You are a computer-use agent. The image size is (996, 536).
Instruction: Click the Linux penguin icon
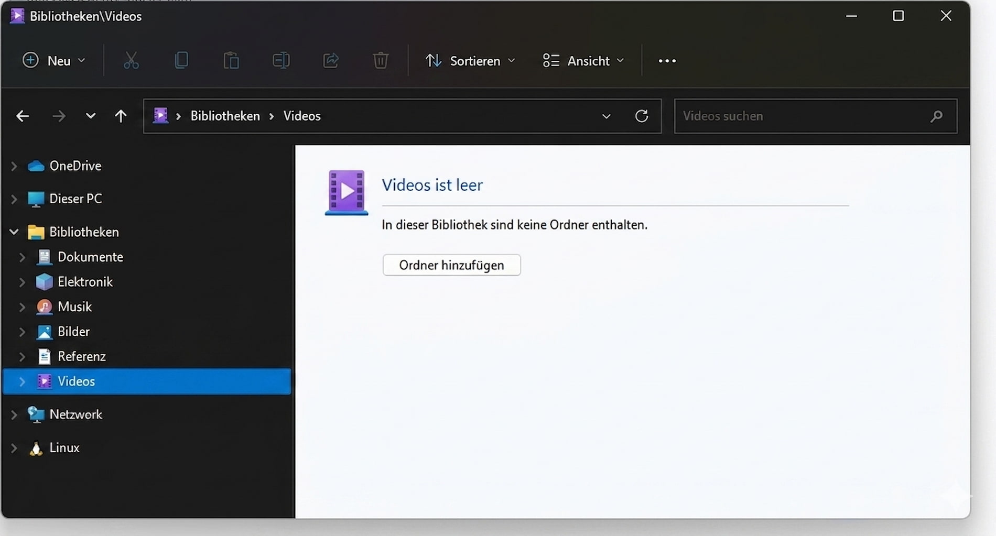[36, 448]
